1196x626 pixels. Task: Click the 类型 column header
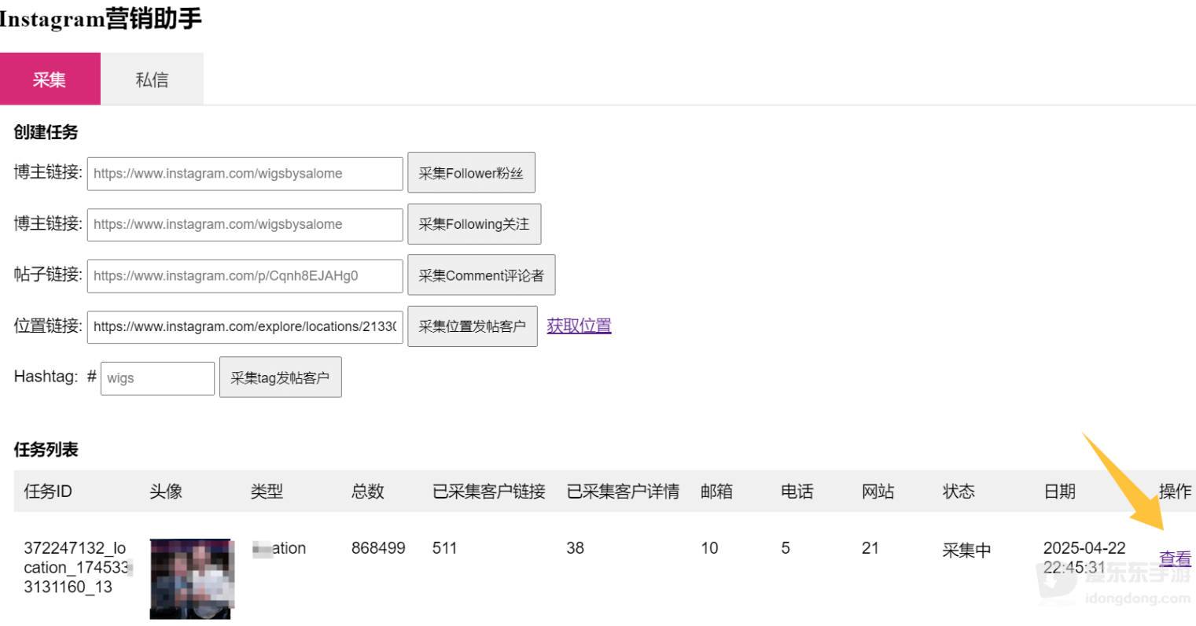tap(267, 492)
